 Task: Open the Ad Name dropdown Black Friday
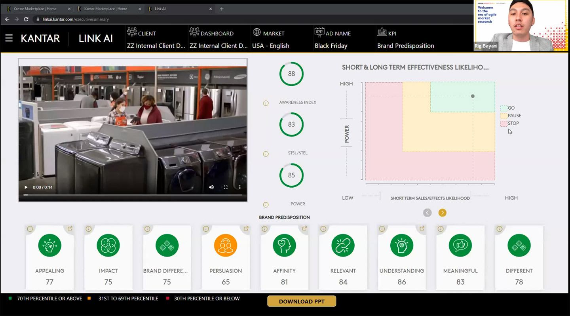coord(331,46)
